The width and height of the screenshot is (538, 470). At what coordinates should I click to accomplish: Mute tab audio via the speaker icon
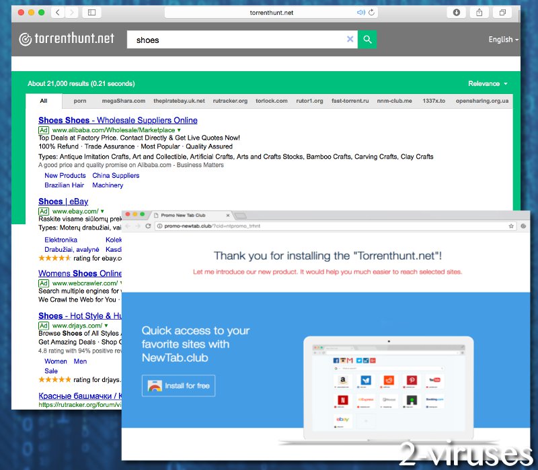coord(361,12)
